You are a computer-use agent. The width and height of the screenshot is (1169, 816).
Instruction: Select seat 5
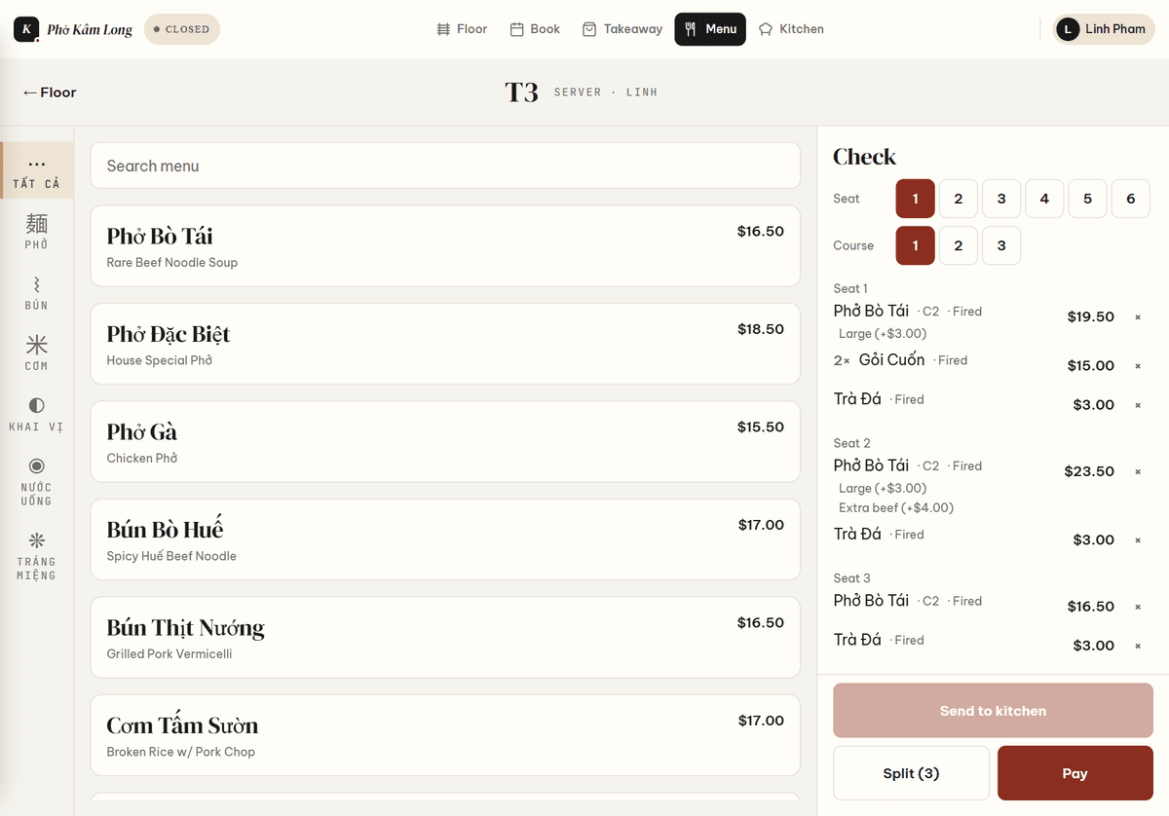coord(1087,199)
